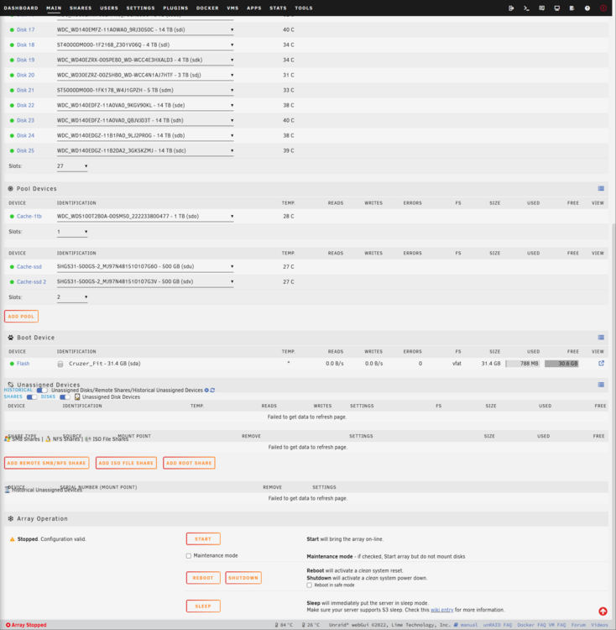Open the Shares tab
Viewport: 616px width, 630px height.
tap(81, 8)
